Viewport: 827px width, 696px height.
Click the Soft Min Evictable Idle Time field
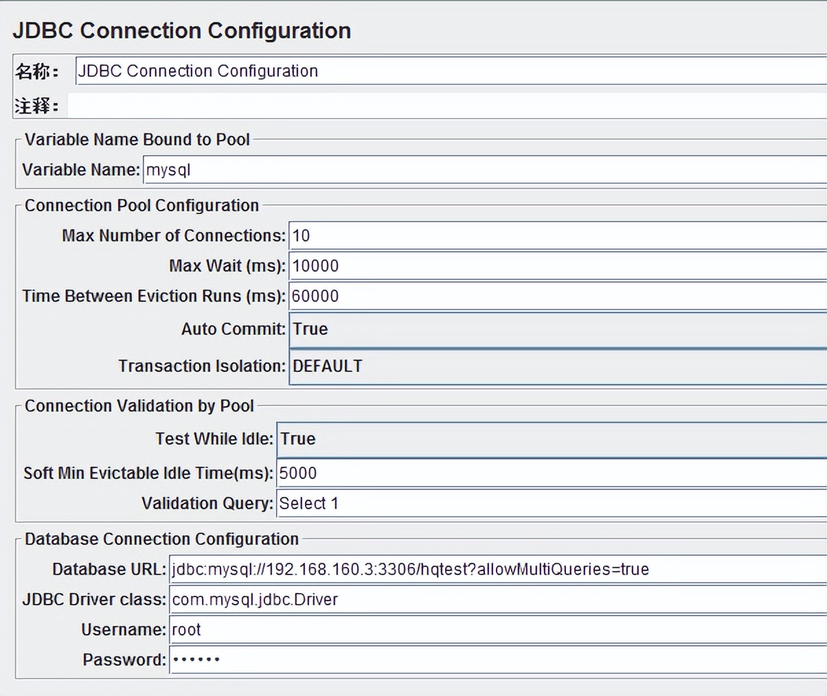point(551,473)
